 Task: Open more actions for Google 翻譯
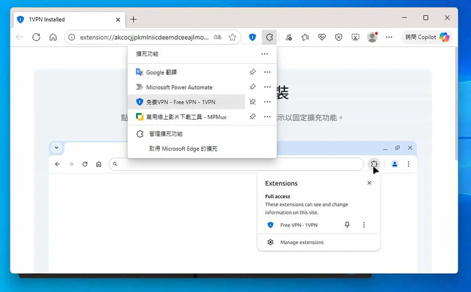[267, 72]
